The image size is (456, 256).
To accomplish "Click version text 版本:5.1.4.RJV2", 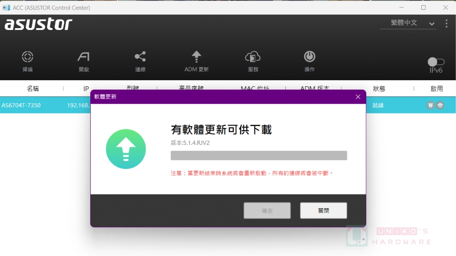I will [190, 143].
